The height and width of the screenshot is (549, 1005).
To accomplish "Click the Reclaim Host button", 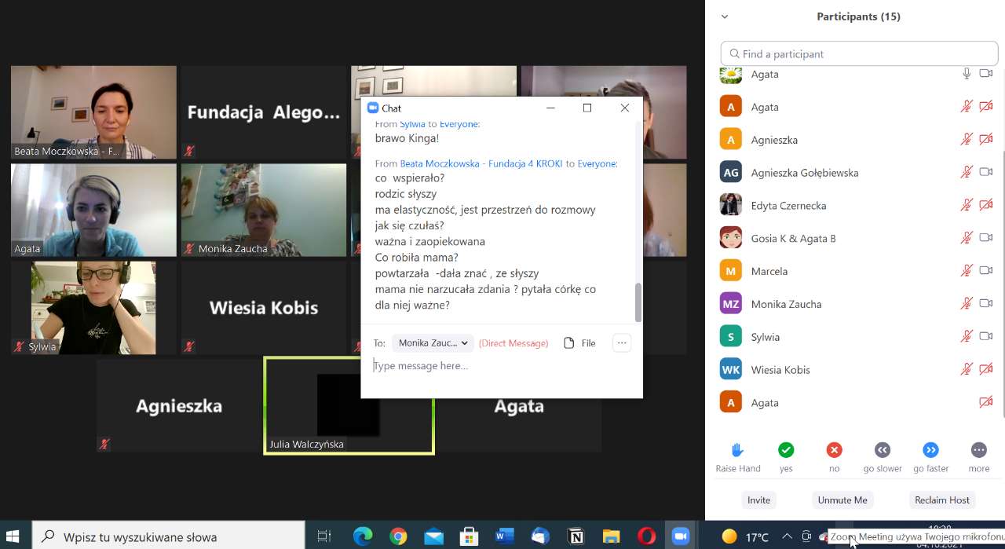I will (x=941, y=500).
